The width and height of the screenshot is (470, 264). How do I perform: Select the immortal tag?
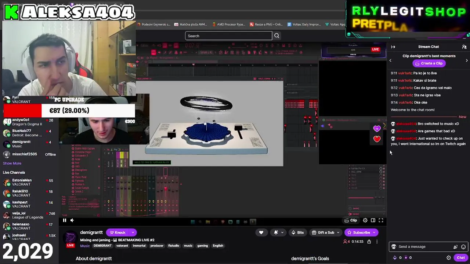point(139,246)
